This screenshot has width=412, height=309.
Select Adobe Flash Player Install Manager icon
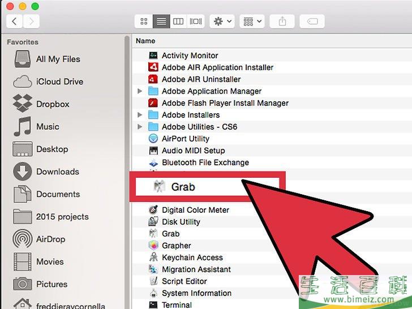pyautogui.click(x=153, y=103)
